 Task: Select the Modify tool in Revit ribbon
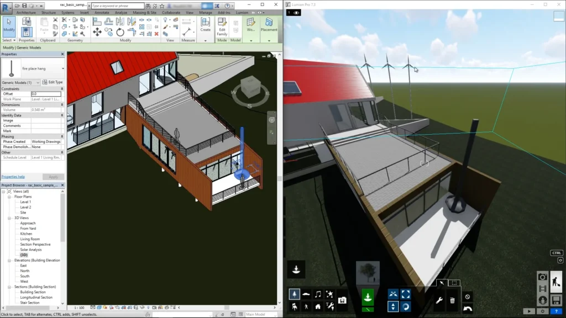pos(9,26)
